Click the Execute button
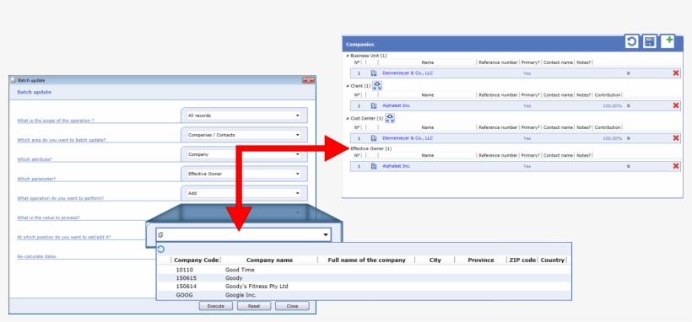This screenshot has width=692, height=322. pyautogui.click(x=216, y=306)
